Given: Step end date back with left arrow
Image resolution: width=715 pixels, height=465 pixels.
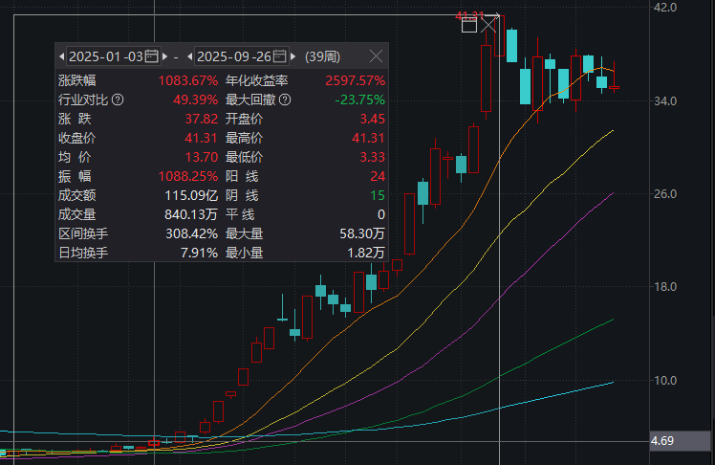Looking at the screenshot, I should coord(190,56).
